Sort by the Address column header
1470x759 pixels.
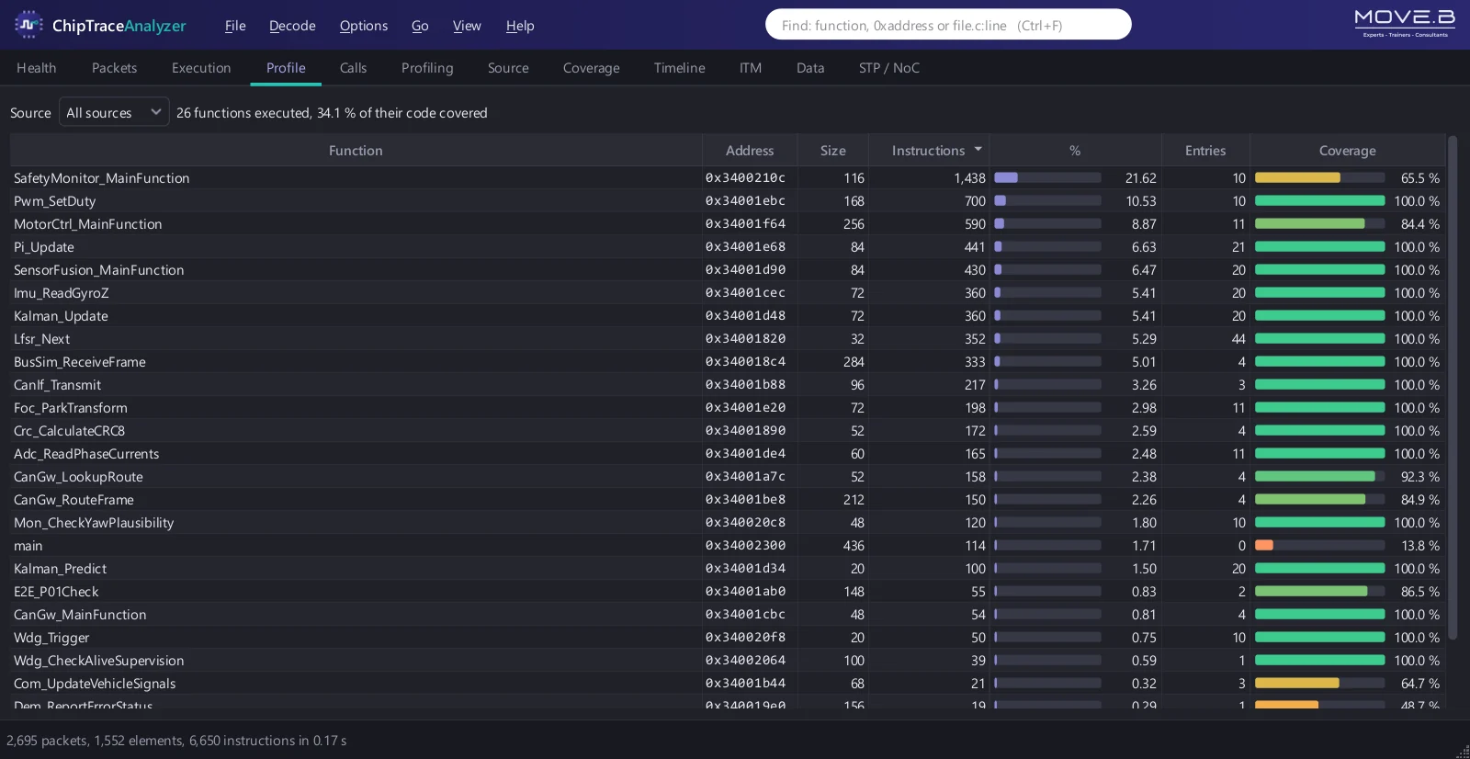click(x=750, y=150)
